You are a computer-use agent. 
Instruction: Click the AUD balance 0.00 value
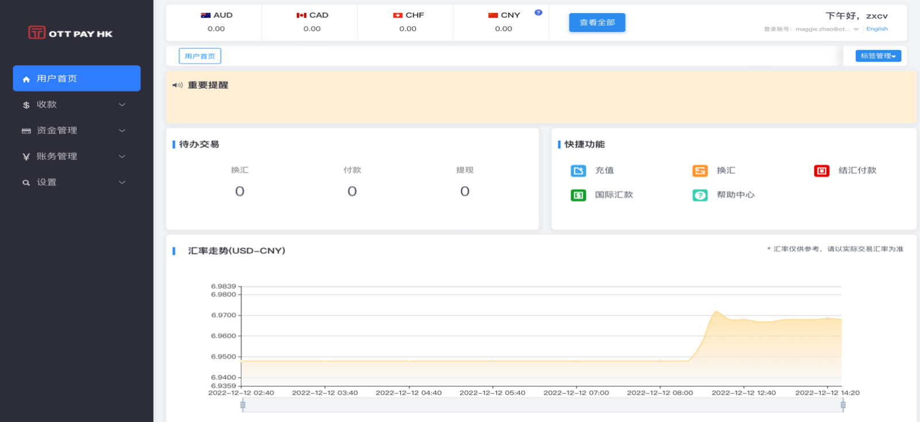point(216,29)
